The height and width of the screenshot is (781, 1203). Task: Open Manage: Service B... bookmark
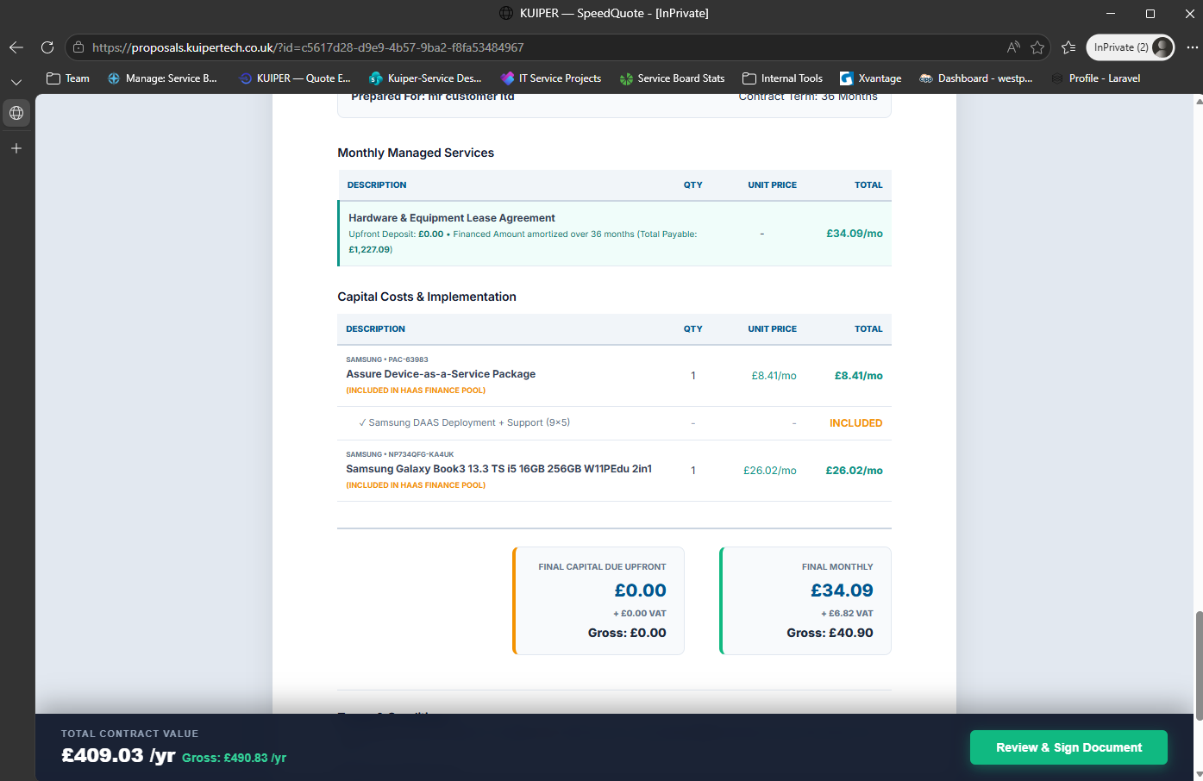[162, 78]
